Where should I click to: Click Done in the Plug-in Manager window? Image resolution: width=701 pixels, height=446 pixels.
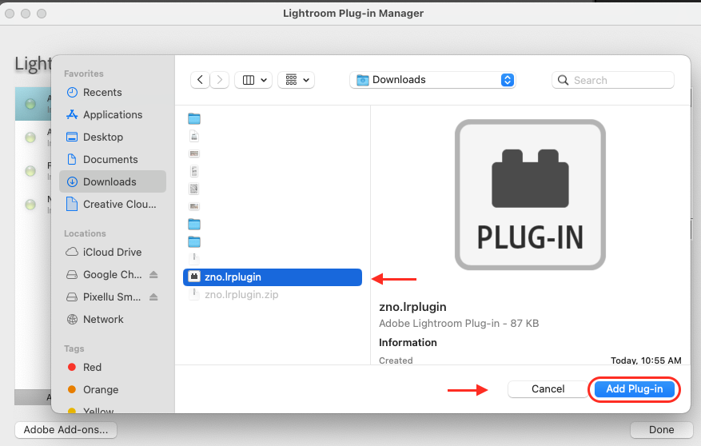click(x=661, y=430)
